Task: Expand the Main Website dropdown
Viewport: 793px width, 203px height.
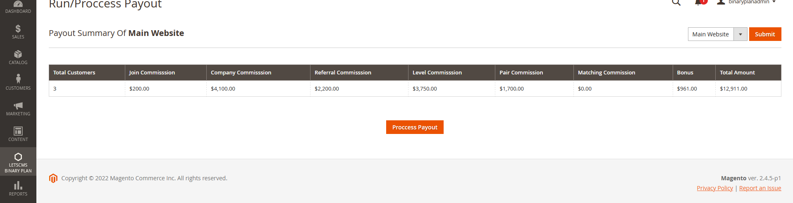Action: coord(740,34)
